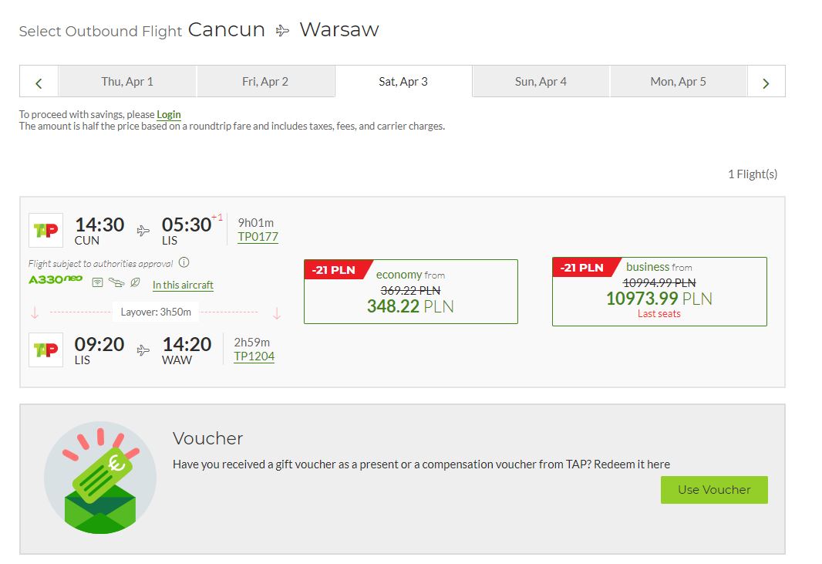Click the 14:30 departure time from CUN
The width and height of the screenshot is (822, 564).
click(x=99, y=225)
